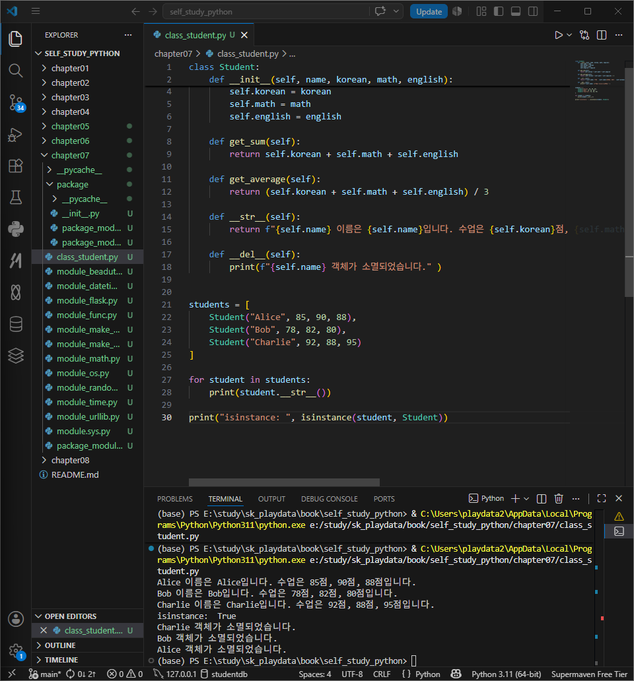Click the editor horizontal scrollbar
Screen dimensions: 634x681
coord(284,482)
